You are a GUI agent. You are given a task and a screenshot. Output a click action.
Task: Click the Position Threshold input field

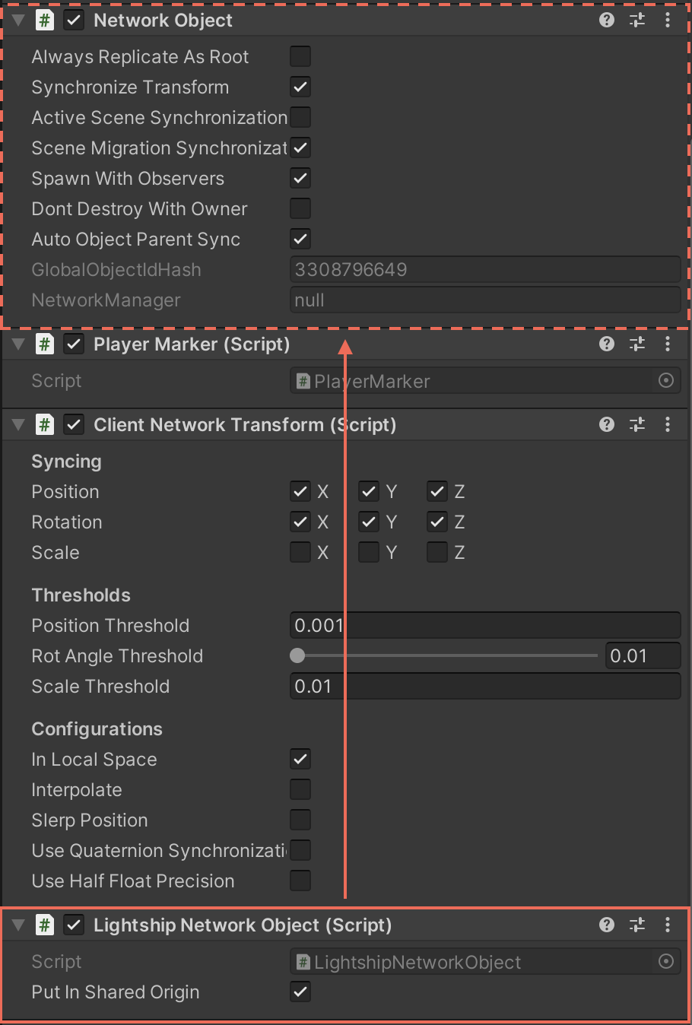(485, 626)
